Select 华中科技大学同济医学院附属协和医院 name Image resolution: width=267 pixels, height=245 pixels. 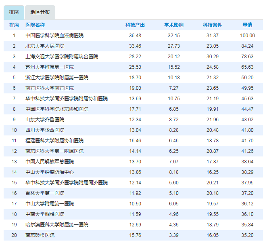click(x=67, y=99)
